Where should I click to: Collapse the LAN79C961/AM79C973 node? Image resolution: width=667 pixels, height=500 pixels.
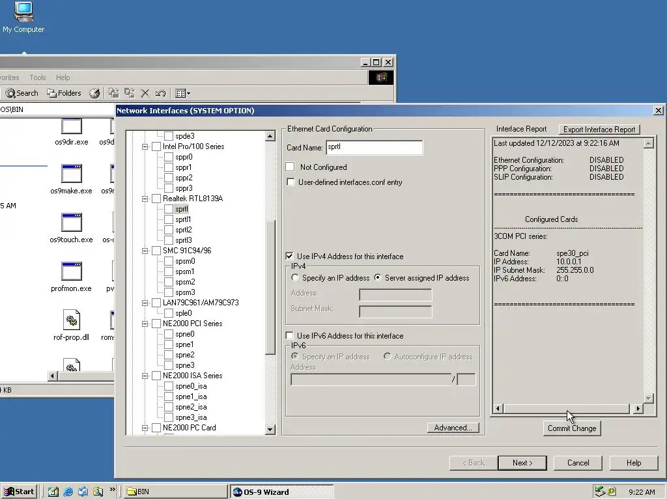click(145, 303)
